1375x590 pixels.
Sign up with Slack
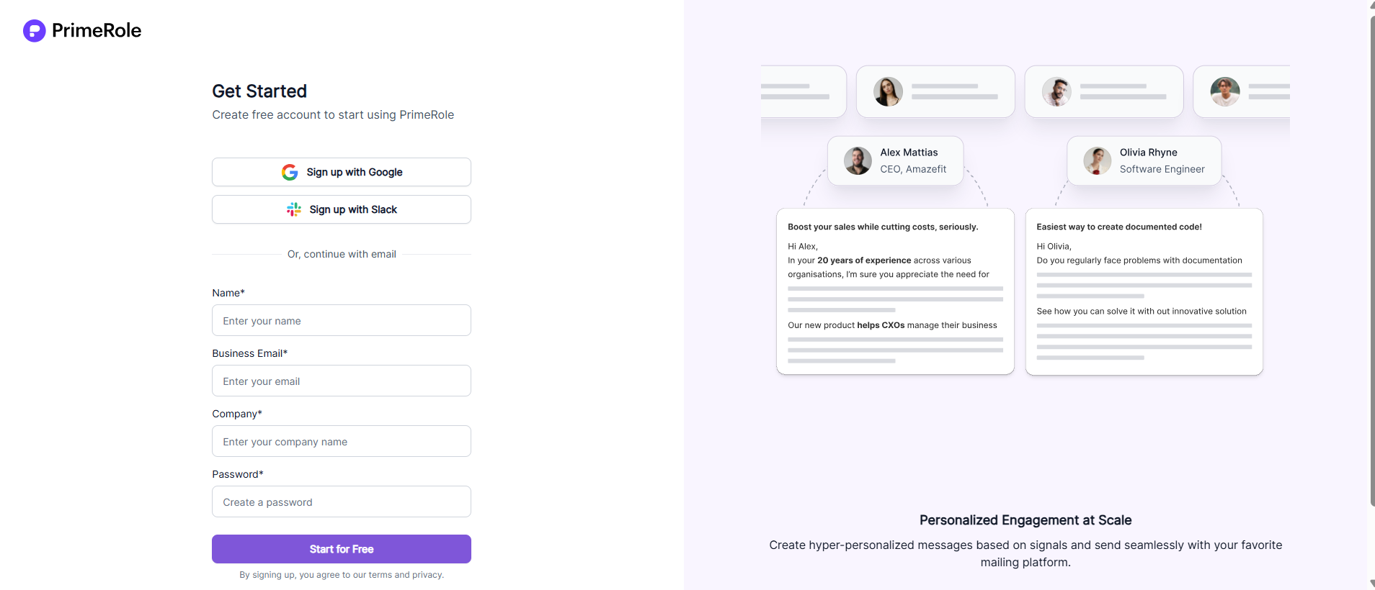(342, 209)
